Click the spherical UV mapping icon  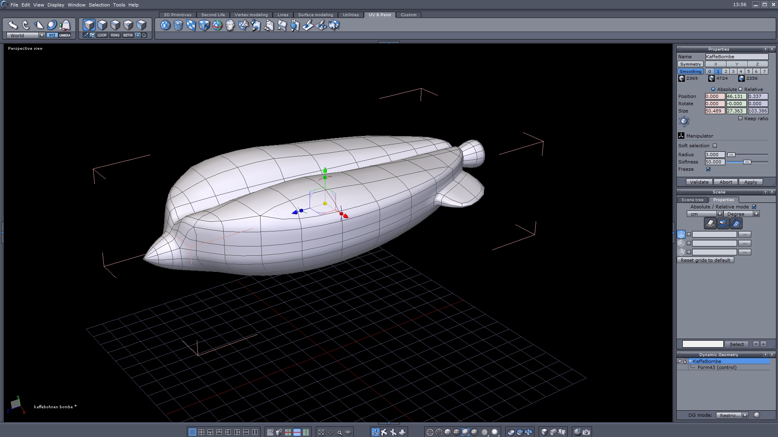(x=165, y=25)
